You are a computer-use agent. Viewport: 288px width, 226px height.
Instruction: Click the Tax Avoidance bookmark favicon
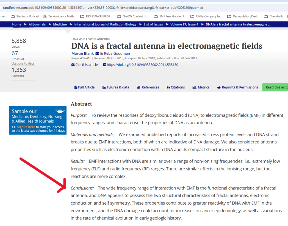45,16
